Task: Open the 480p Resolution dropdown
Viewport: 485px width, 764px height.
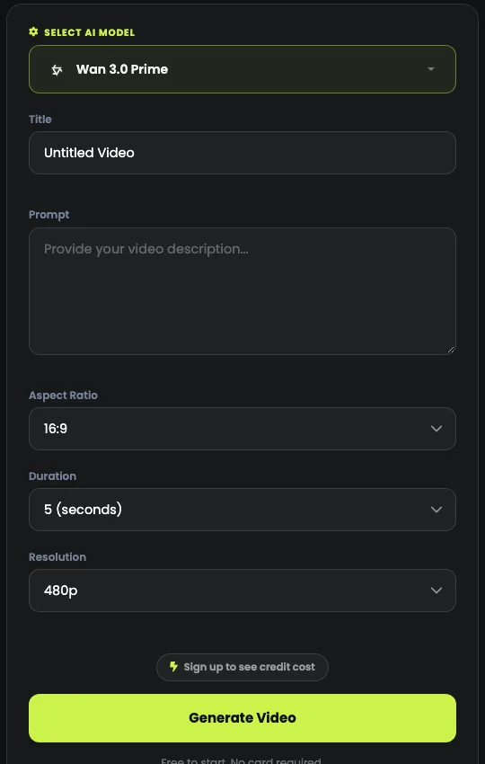Action: click(x=242, y=590)
